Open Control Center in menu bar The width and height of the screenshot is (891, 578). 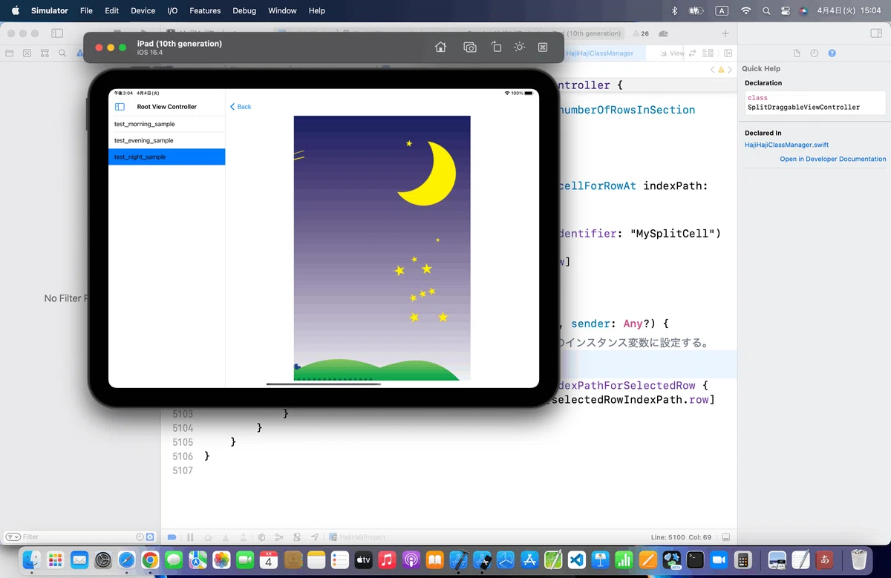tap(786, 10)
